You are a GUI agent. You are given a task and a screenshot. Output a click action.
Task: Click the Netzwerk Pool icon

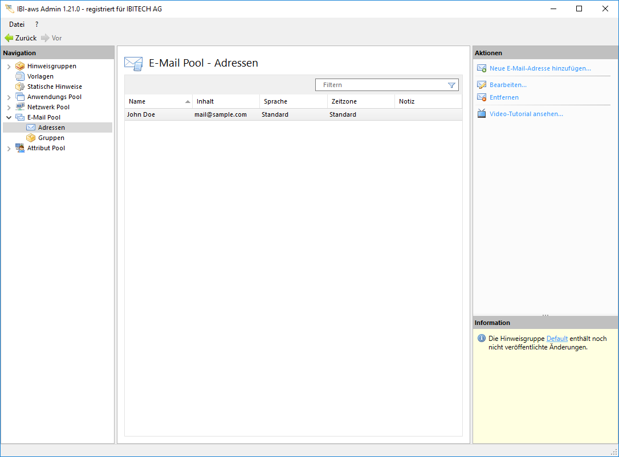click(20, 107)
